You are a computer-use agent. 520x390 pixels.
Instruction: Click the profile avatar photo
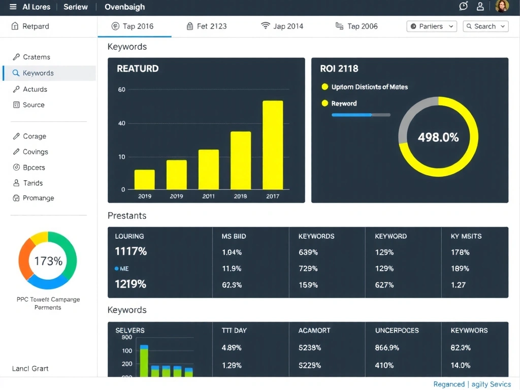[x=502, y=6]
